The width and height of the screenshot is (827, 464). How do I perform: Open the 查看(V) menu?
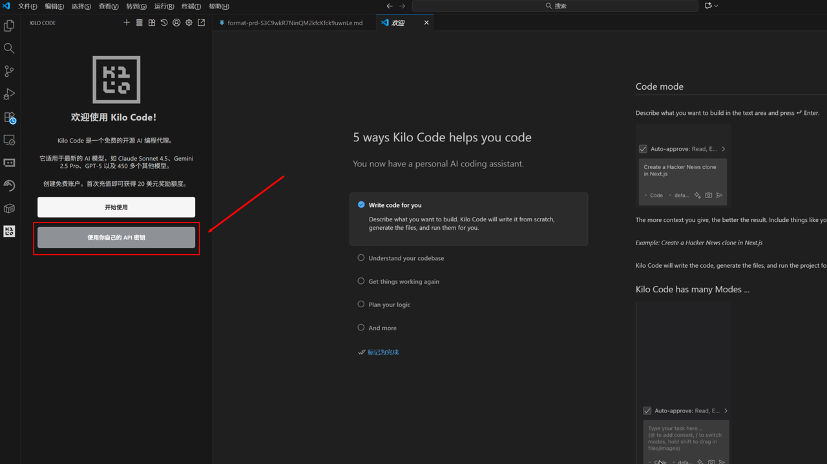(x=109, y=6)
